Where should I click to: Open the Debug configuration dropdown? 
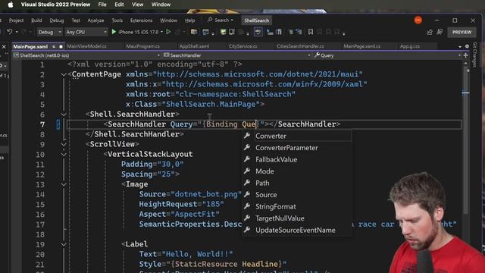pos(49,32)
